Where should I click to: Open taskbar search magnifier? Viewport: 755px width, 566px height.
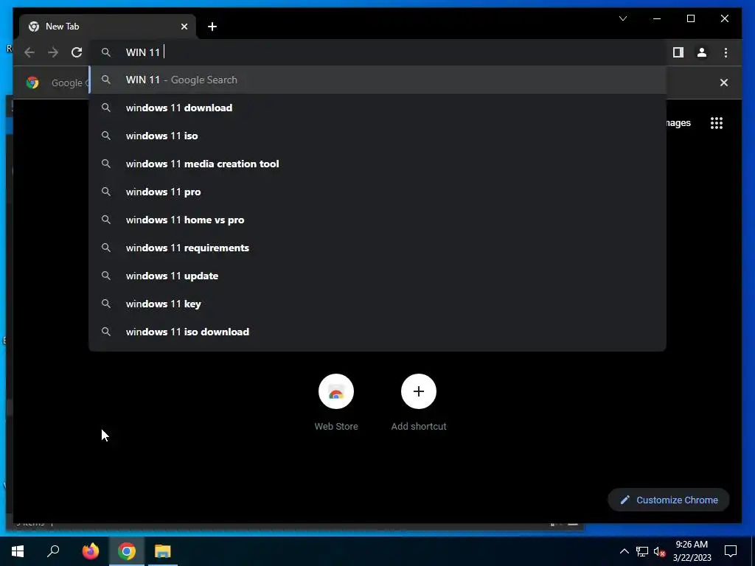[53, 551]
